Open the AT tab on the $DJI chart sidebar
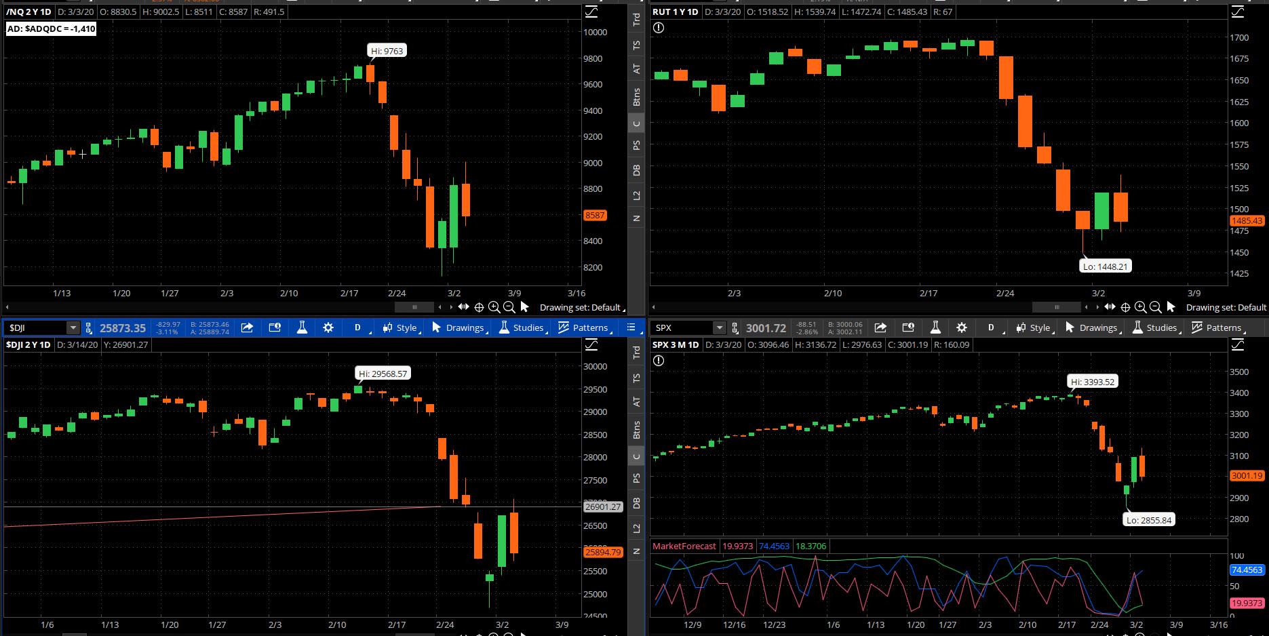This screenshot has width=1269, height=636. 636,401
